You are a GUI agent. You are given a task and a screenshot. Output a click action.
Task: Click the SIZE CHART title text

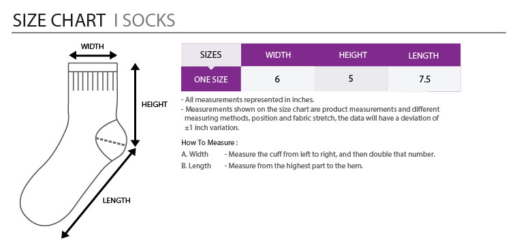(x=59, y=20)
